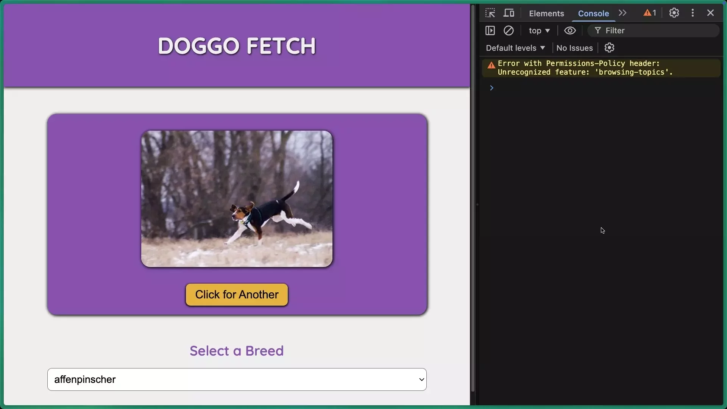The width and height of the screenshot is (727, 409).
Task: Click the DOGGO FETCH heading
Action: [x=237, y=46]
